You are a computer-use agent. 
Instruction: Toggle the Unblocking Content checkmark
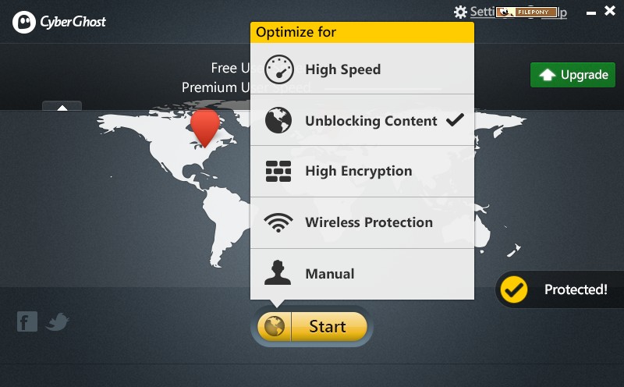455,119
